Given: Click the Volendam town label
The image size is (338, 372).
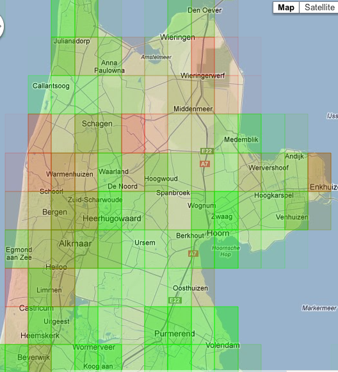Looking at the screenshot, I should point(223,345).
